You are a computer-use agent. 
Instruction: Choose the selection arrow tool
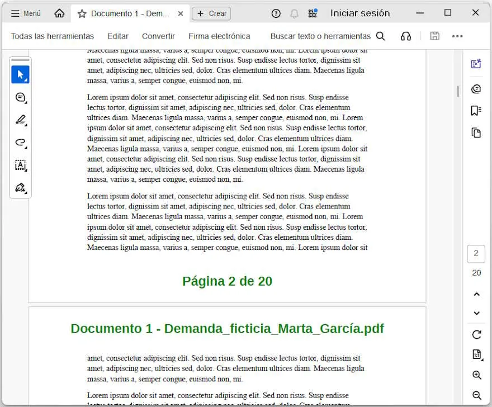pos(20,75)
